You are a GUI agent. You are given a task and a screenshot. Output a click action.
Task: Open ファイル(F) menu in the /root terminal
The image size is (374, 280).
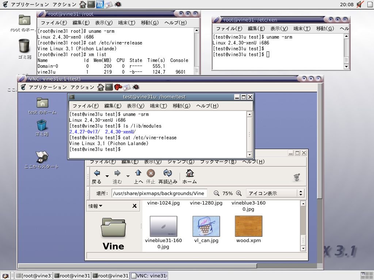[x=54, y=23]
